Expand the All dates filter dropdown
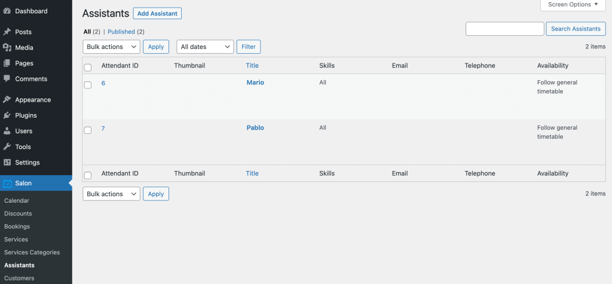 [205, 47]
